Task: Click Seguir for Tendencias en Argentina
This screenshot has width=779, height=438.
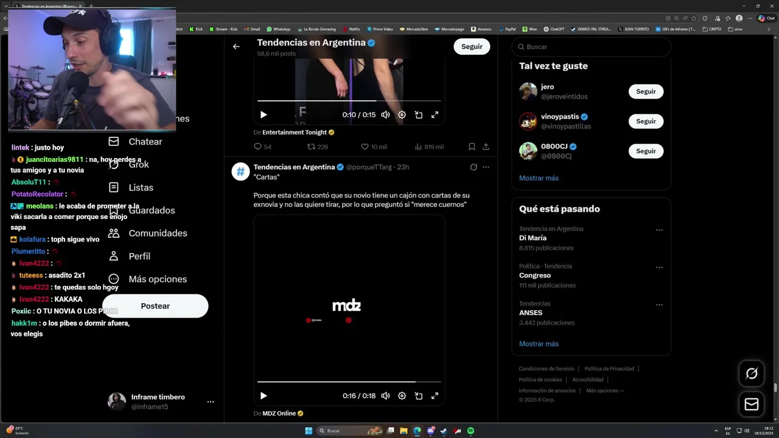Action: pos(472,46)
